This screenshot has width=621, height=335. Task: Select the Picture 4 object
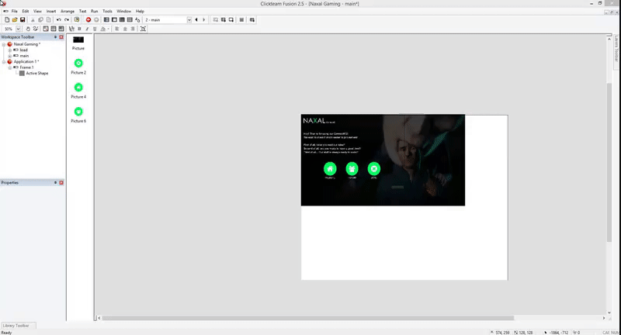click(78, 91)
